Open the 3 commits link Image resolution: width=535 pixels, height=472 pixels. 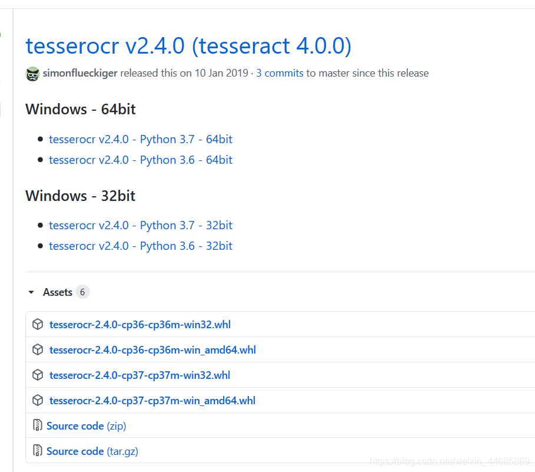click(280, 73)
